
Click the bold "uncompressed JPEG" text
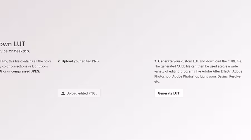(23, 71)
